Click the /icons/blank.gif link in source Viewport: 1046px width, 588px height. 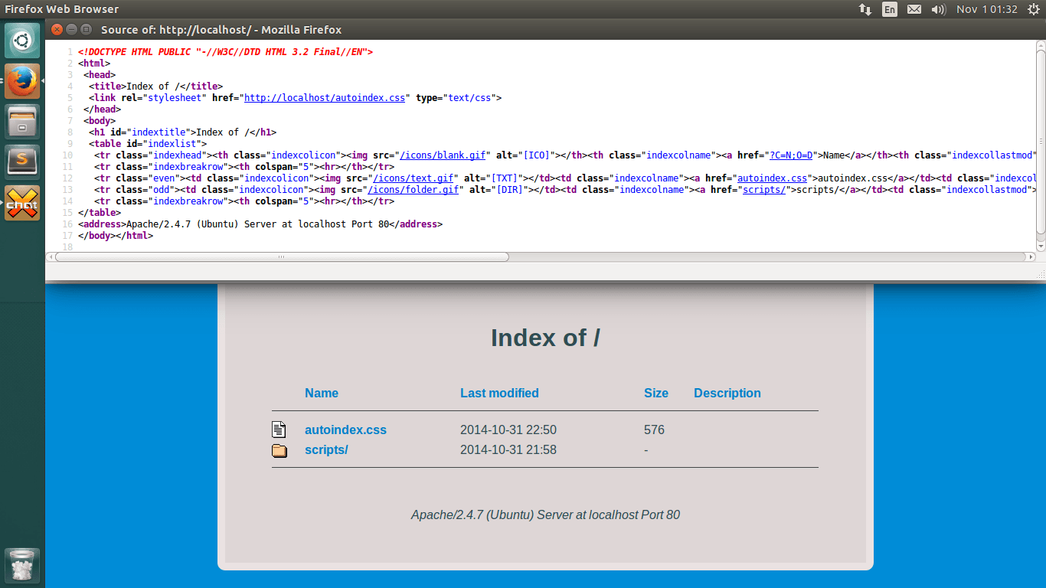[443, 155]
